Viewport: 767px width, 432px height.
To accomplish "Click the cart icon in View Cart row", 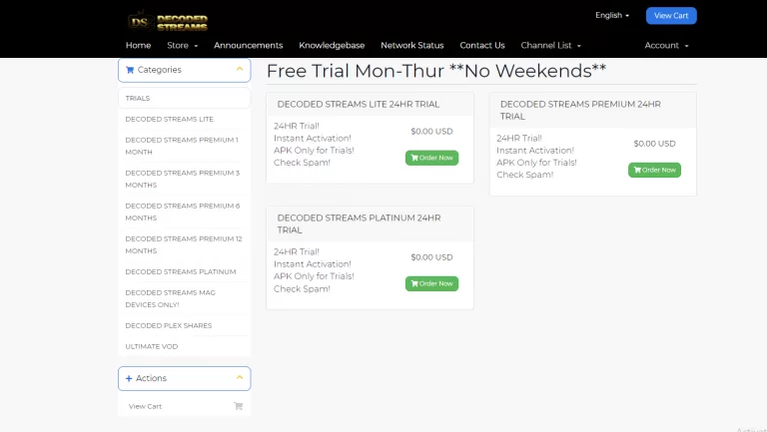I will pos(239,406).
